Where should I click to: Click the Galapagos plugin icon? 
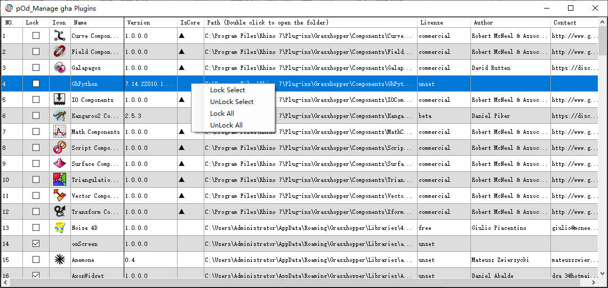(59, 67)
